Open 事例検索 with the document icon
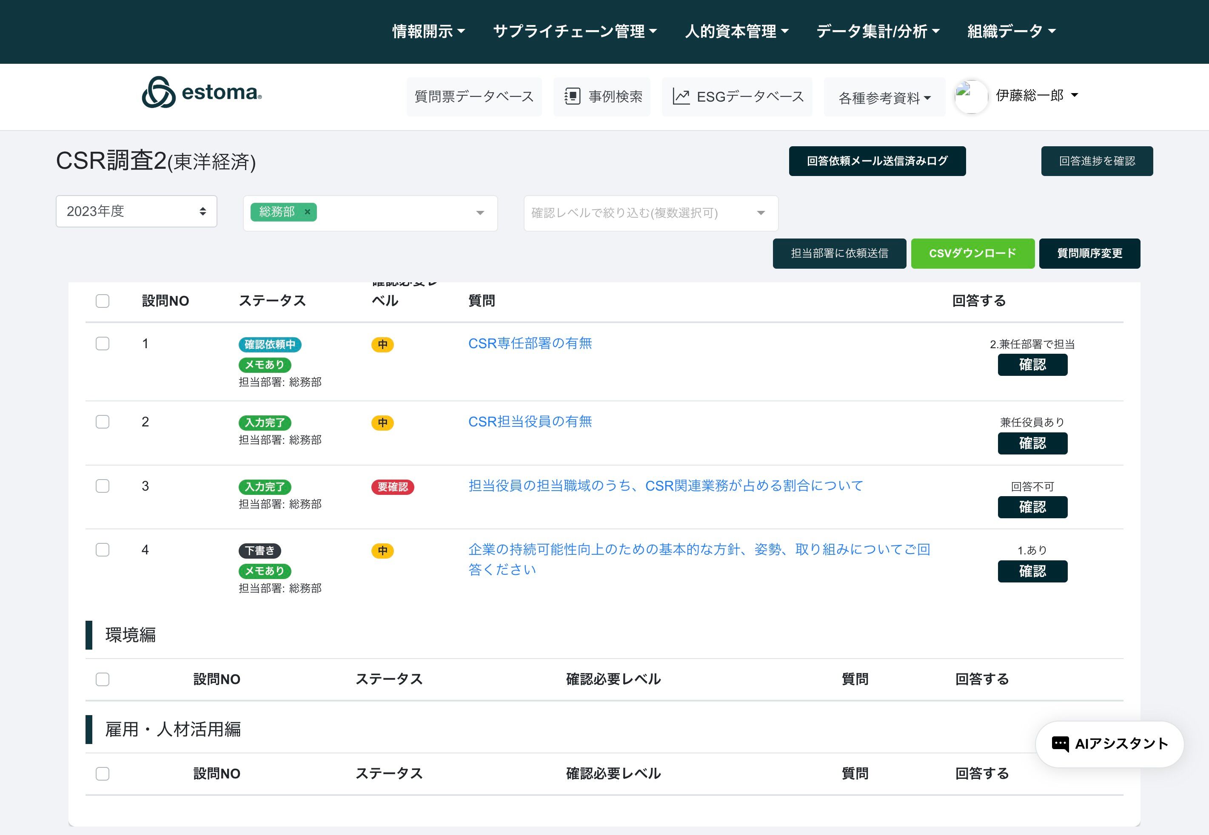This screenshot has height=835, width=1209. (x=572, y=96)
